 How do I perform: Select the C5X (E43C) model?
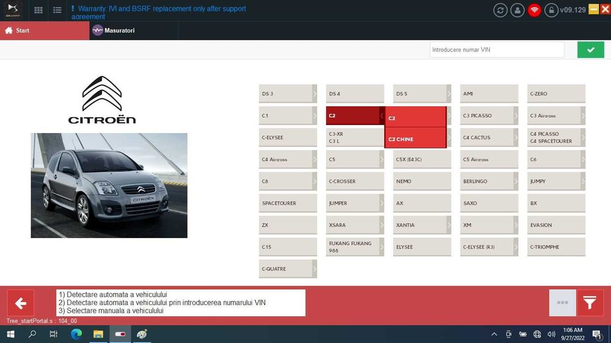[422, 159]
